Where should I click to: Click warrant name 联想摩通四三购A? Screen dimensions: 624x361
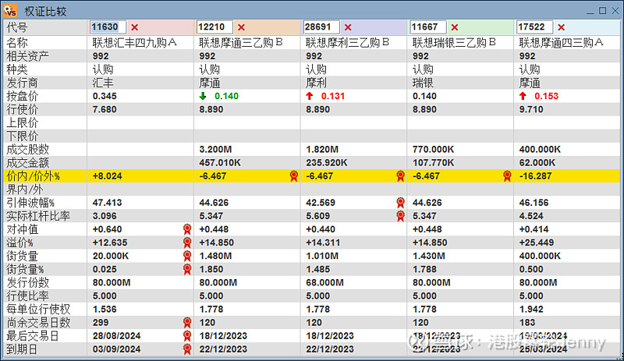click(x=561, y=43)
